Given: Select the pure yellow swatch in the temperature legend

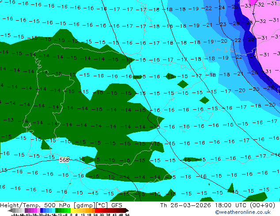Looking at the screenshot, I should 72,210.
